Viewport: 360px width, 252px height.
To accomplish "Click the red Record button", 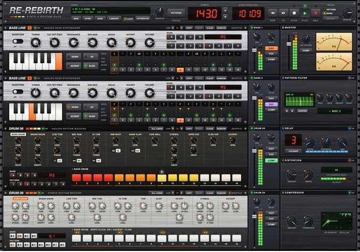I will click(x=315, y=13).
